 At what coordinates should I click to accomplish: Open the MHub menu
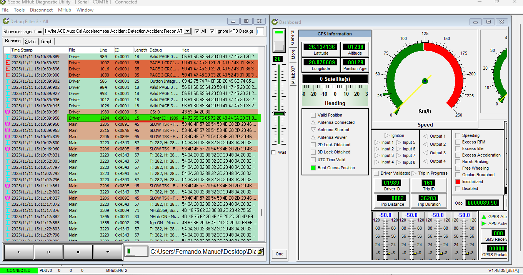[64, 10]
